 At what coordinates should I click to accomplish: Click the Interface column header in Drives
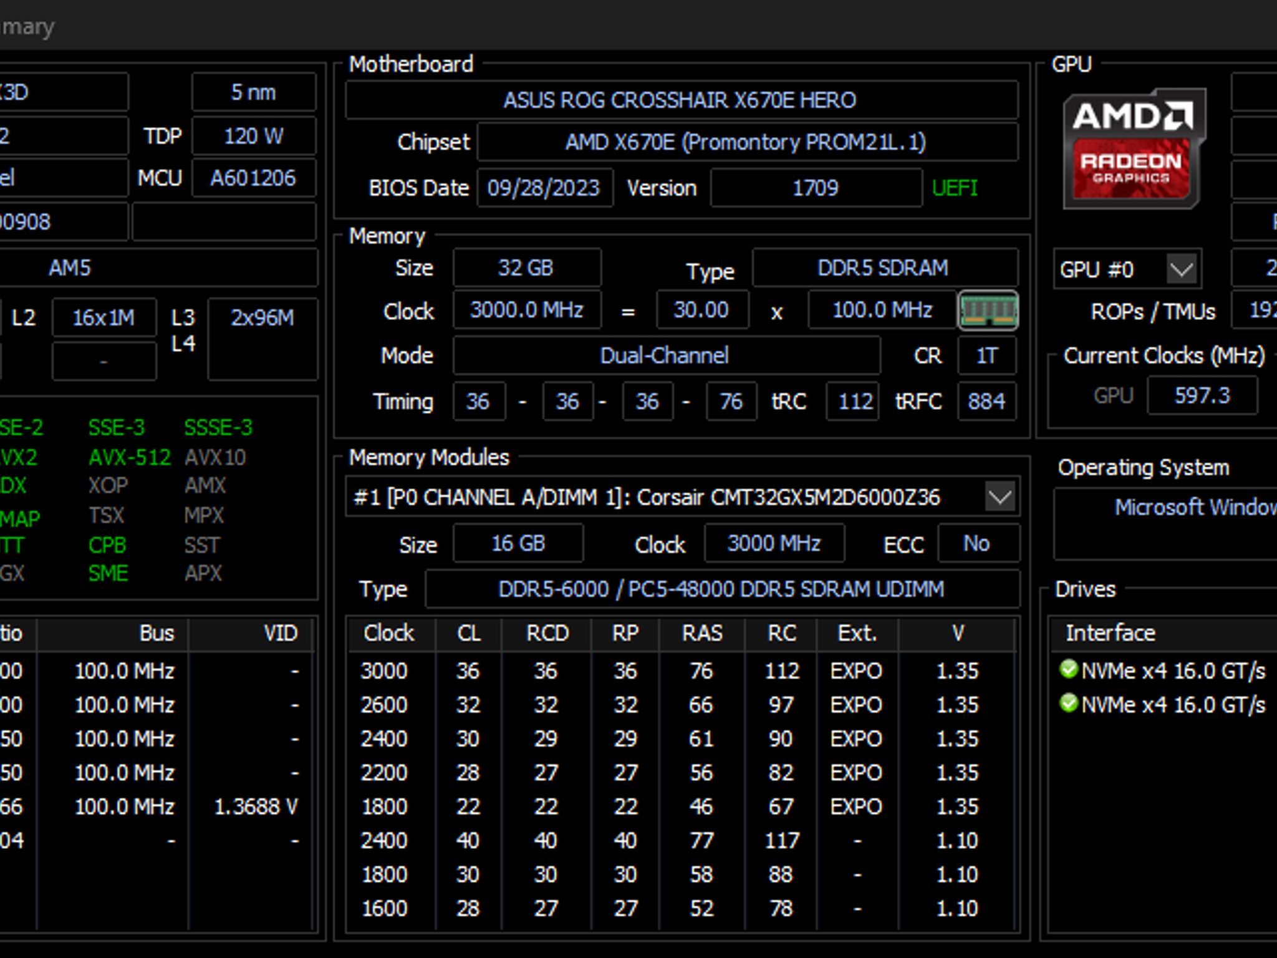click(x=1111, y=633)
